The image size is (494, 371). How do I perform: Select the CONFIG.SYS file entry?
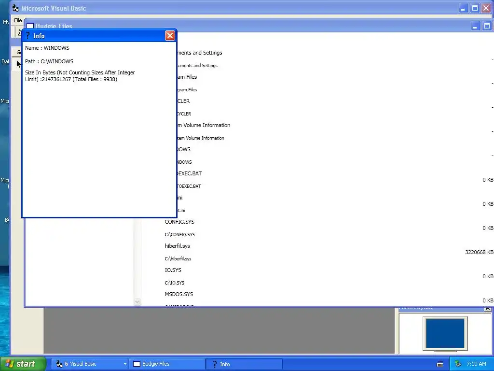(x=179, y=222)
